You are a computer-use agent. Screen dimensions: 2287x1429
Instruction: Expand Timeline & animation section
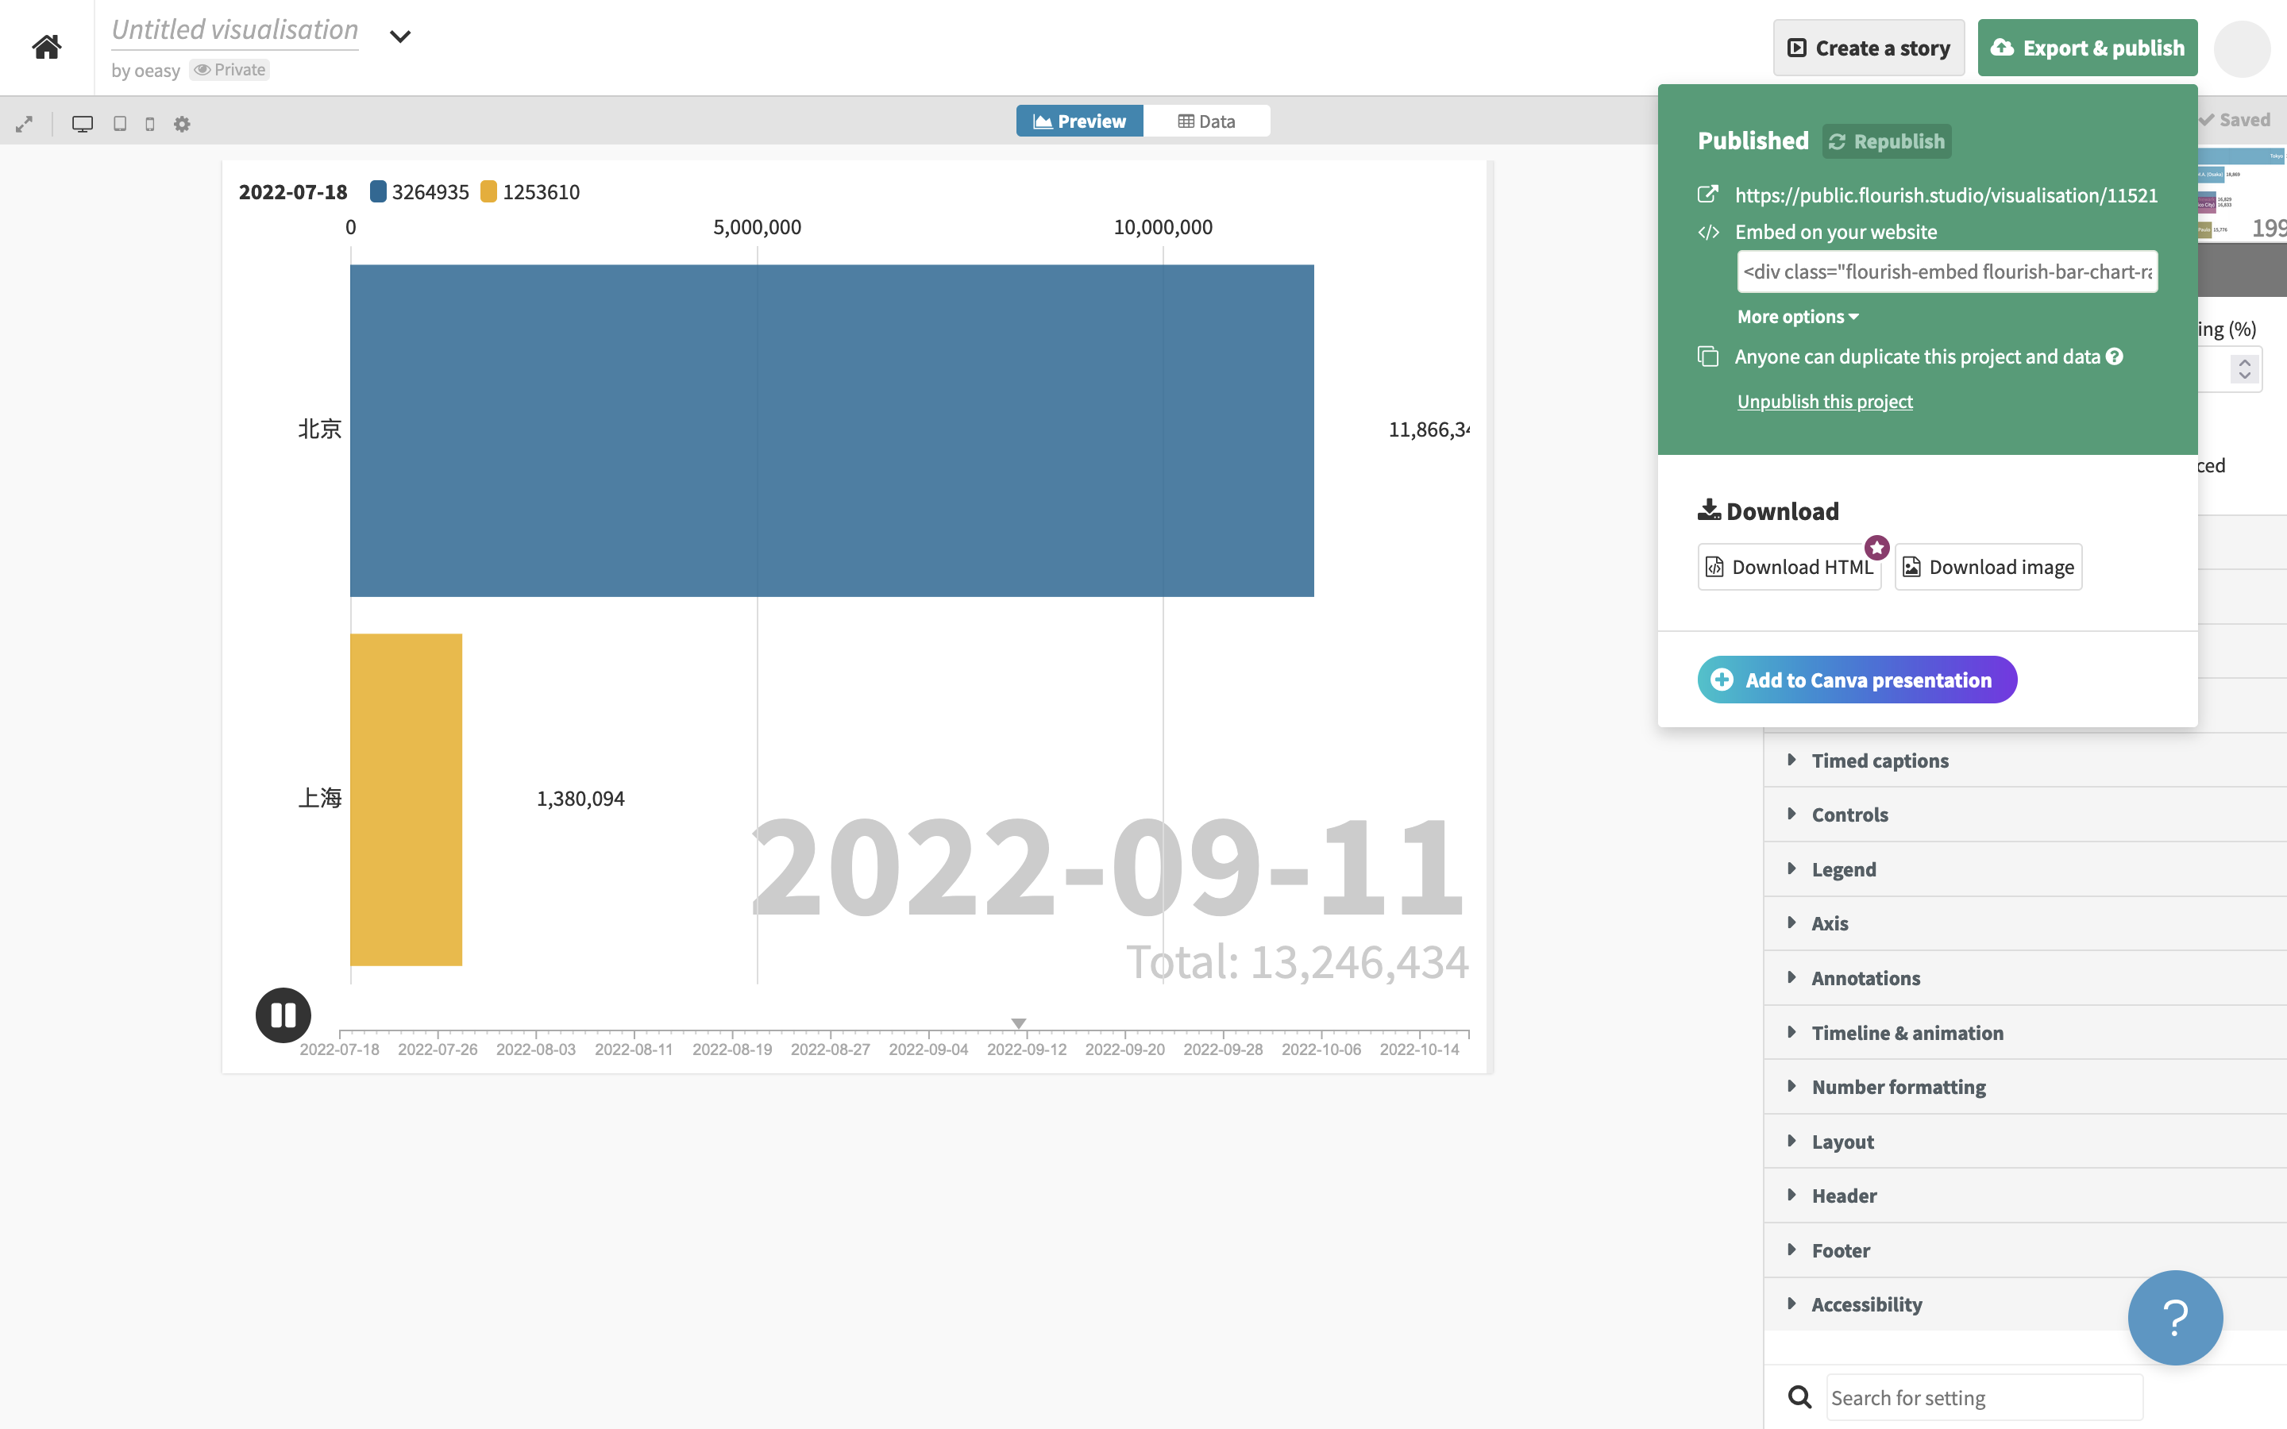point(2024,1033)
